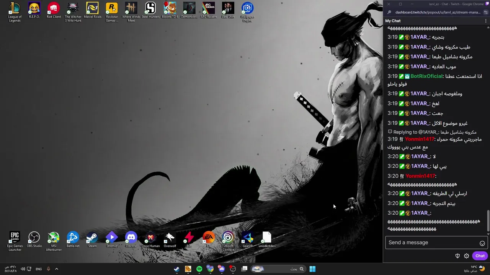Select the Demonologist desktop icon
The image size is (490, 275).
pos(189,11)
